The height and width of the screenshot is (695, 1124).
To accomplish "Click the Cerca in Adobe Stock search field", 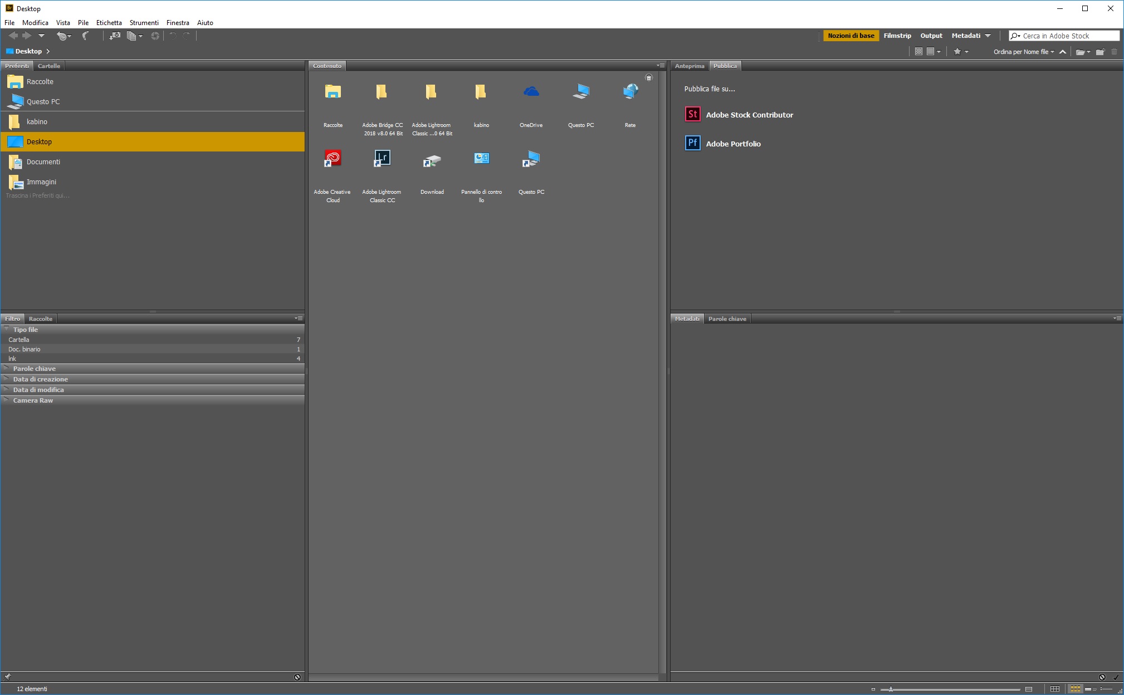I will 1064,36.
